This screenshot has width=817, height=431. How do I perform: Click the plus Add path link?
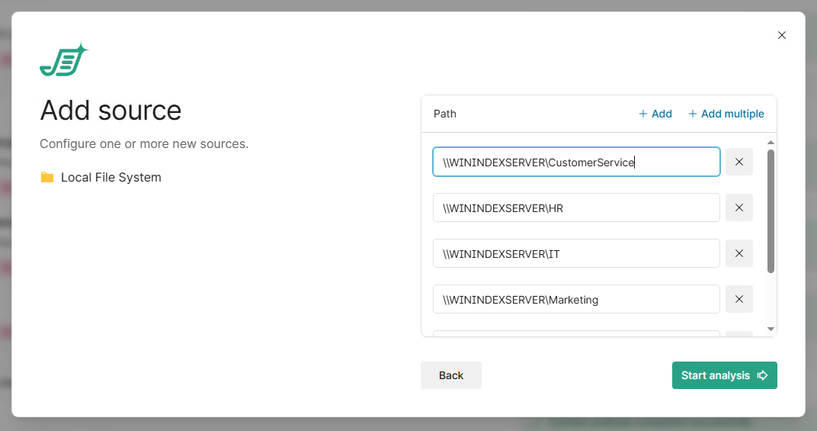coord(655,114)
